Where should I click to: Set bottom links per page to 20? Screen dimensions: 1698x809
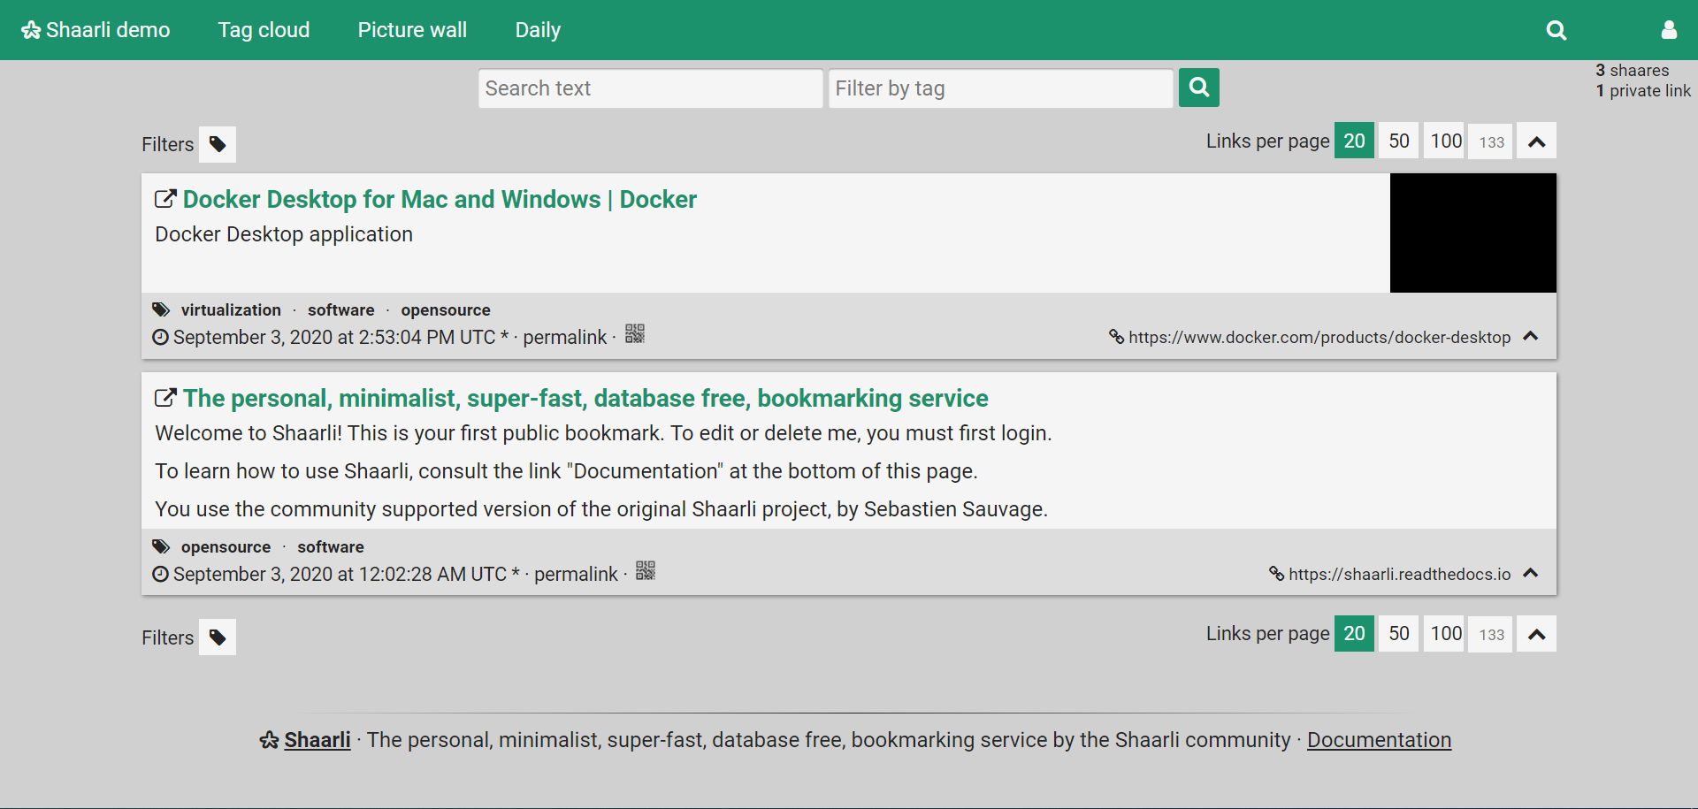point(1354,634)
